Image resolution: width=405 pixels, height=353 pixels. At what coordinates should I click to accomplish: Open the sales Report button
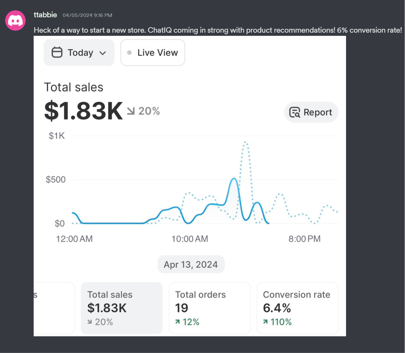[x=311, y=112]
